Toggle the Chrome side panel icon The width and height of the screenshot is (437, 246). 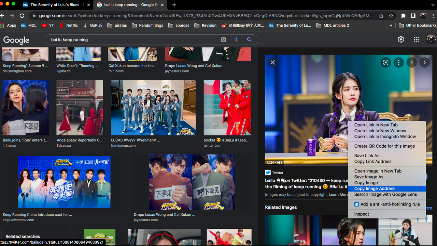413,16
